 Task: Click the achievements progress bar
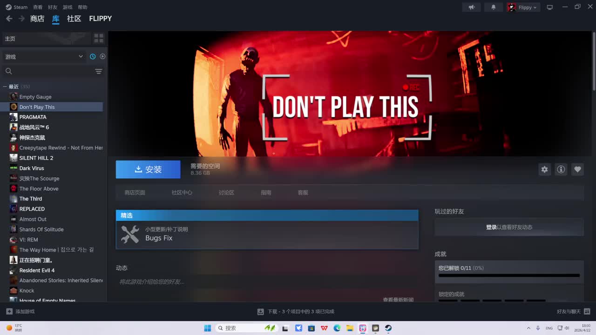(x=509, y=275)
